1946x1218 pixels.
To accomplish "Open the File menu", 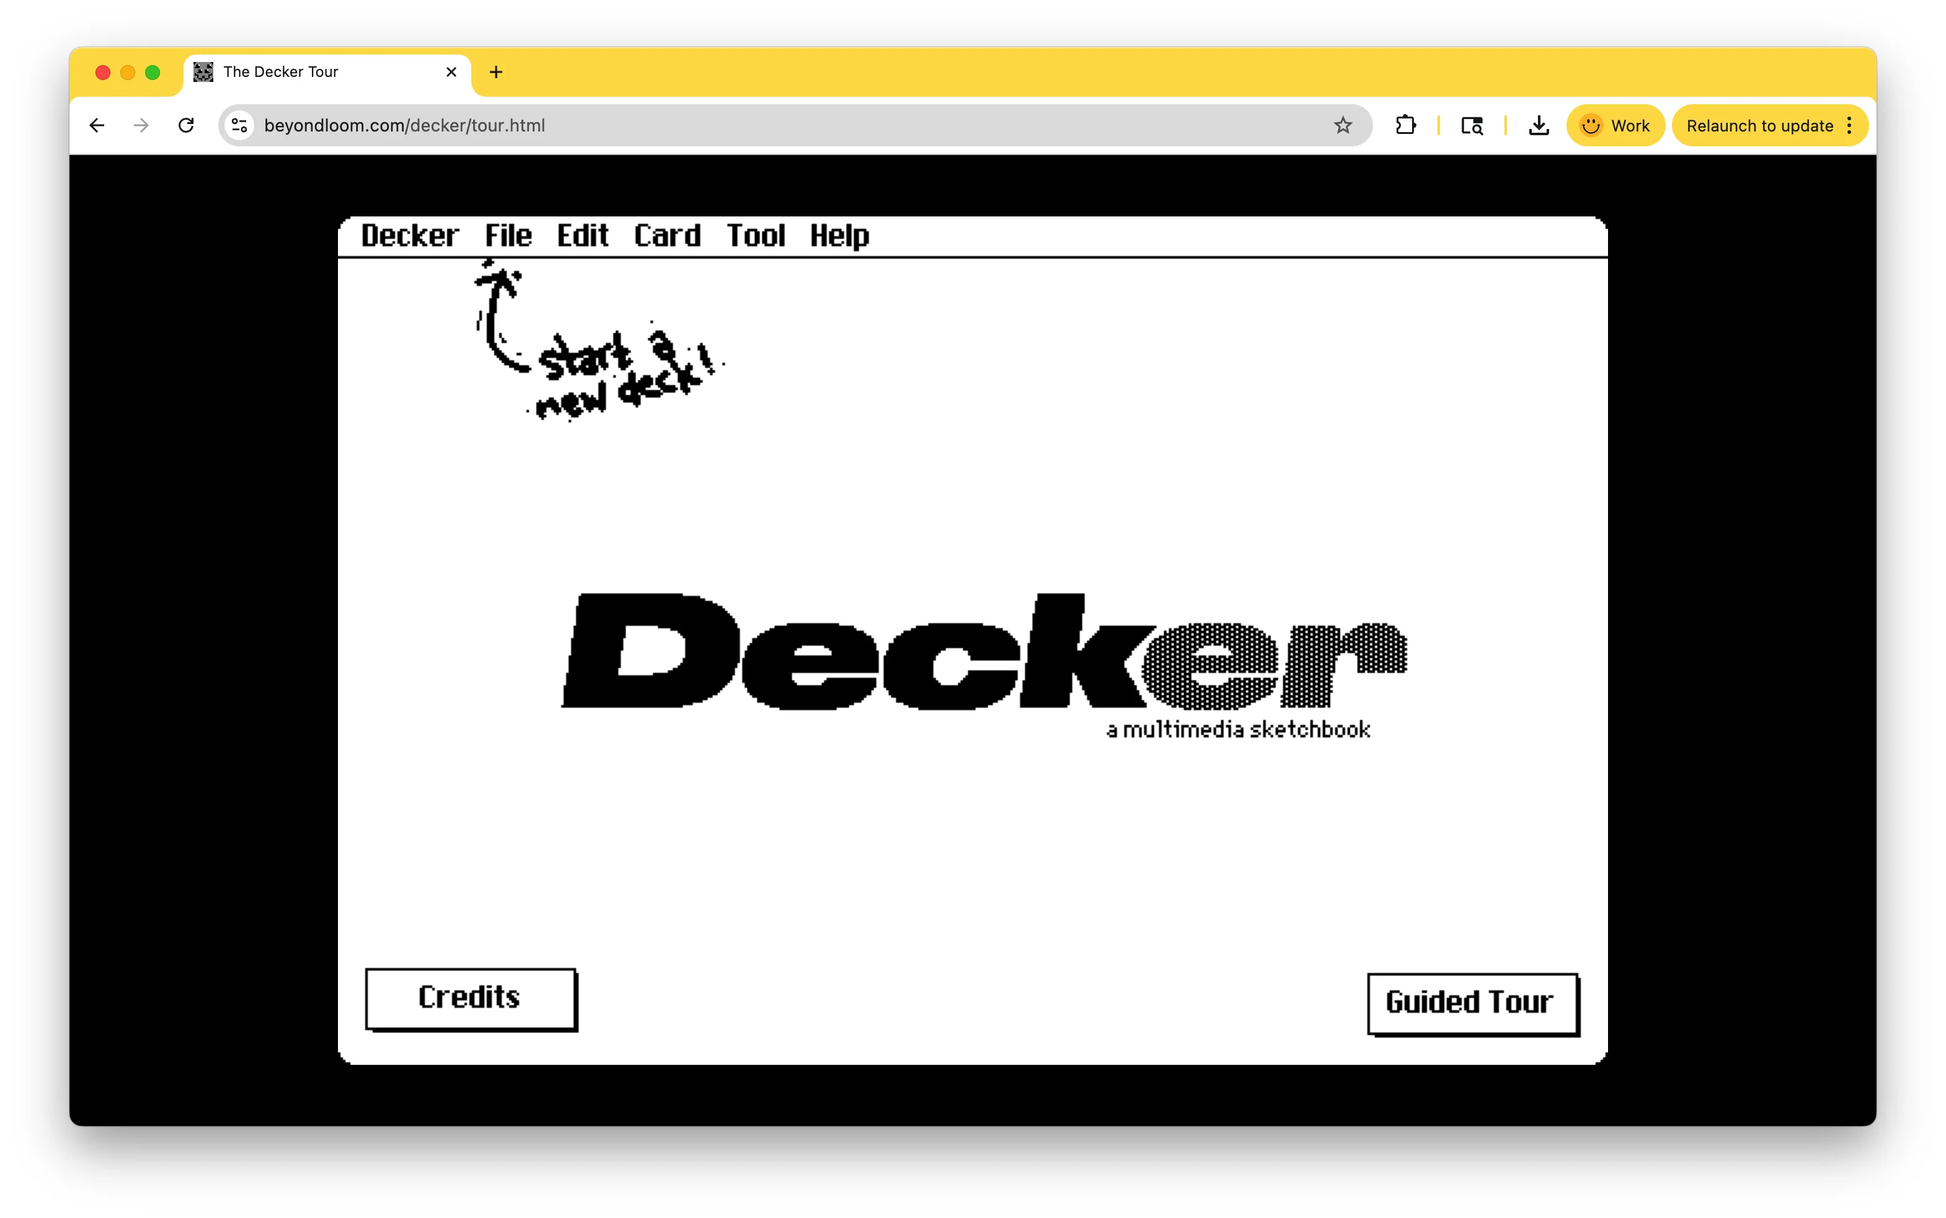I will click(509, 236).
